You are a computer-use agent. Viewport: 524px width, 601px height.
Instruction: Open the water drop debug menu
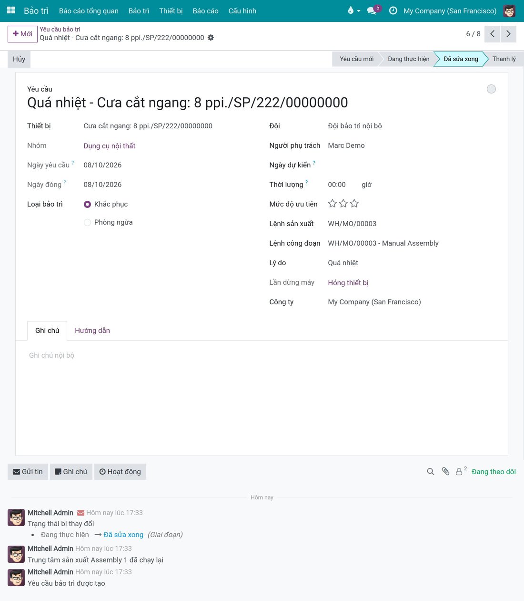coord(353,10)
